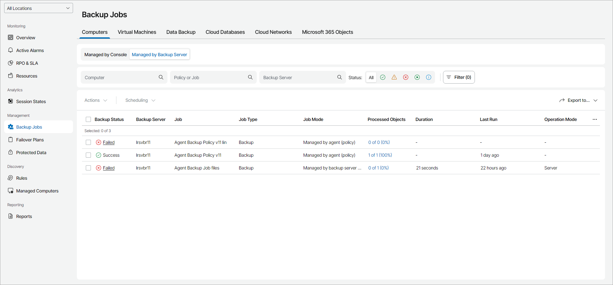Open column options ellipsis in table header
The height and width of the screenshot is (285, 613).
click(x=595, y=119)
